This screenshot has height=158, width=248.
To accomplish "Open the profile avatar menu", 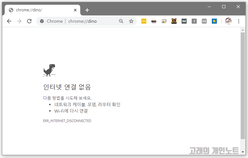I will point(228,21).
